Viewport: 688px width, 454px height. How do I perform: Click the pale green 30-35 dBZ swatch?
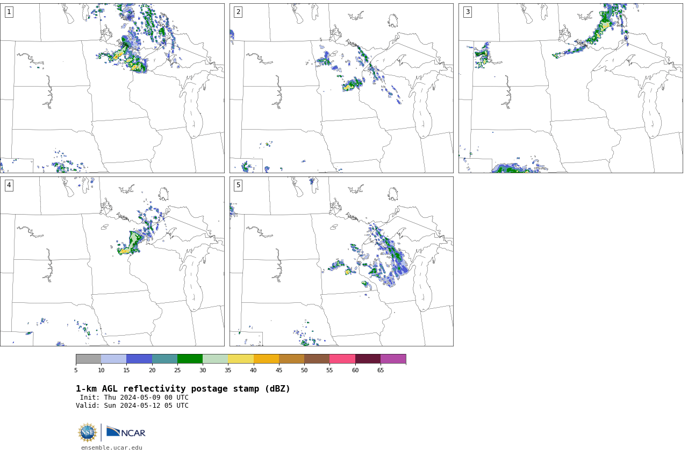215,359
